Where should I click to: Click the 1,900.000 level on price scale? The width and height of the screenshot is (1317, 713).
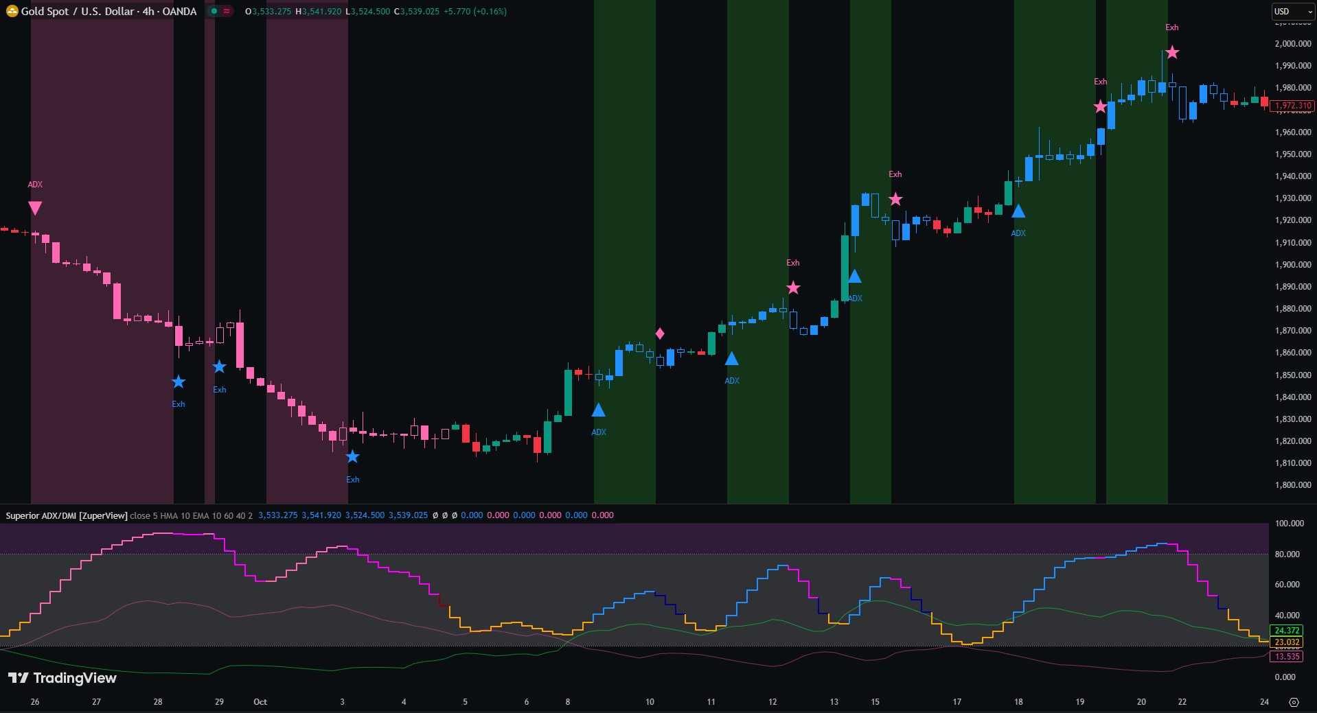click(1292, 265)
